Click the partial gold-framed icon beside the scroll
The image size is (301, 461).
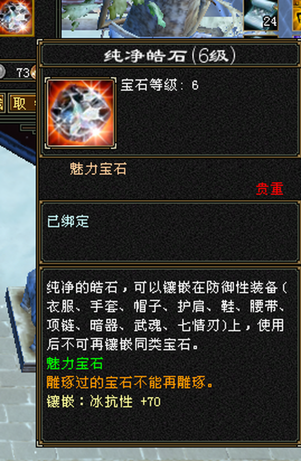point(296,15)
